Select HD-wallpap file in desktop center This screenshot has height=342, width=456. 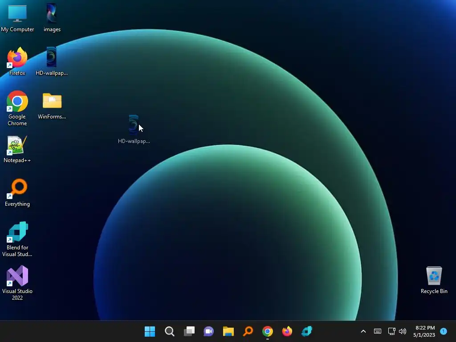click(134, 130)
